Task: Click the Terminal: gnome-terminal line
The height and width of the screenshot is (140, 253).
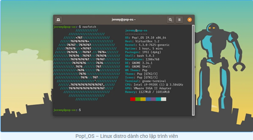Action: tap(146, 81)
